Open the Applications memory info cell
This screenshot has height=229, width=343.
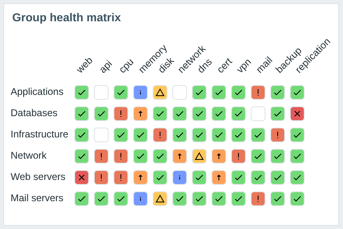coord(140,92)
